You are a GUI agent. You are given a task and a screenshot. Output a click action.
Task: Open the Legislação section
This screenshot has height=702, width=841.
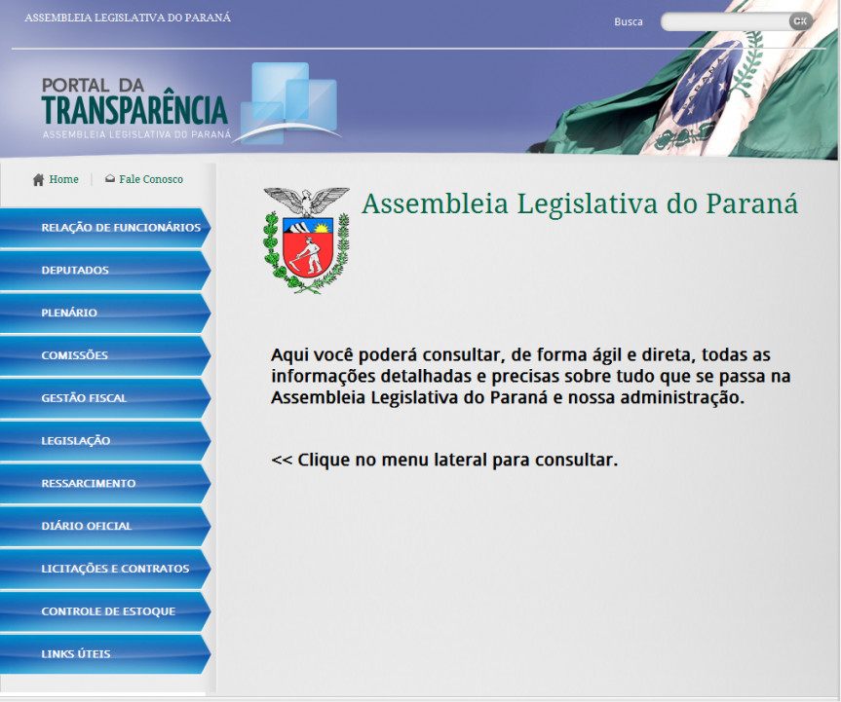[76, 441]
